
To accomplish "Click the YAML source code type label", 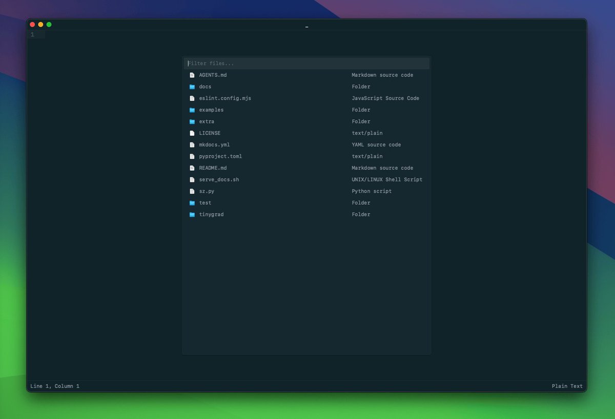I will (x=376, y=145).
